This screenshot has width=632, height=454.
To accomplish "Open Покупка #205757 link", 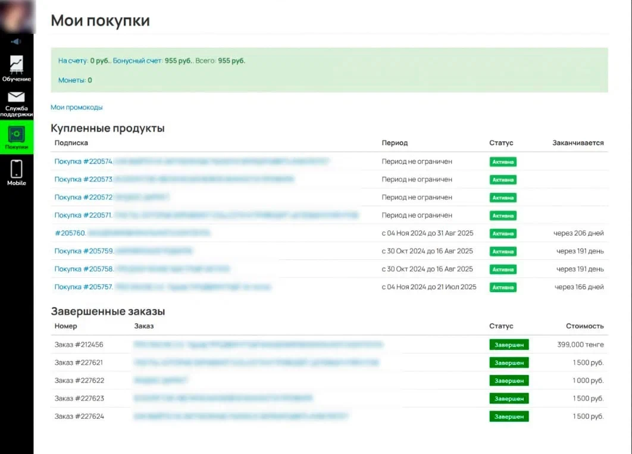I will click(83, 287).
